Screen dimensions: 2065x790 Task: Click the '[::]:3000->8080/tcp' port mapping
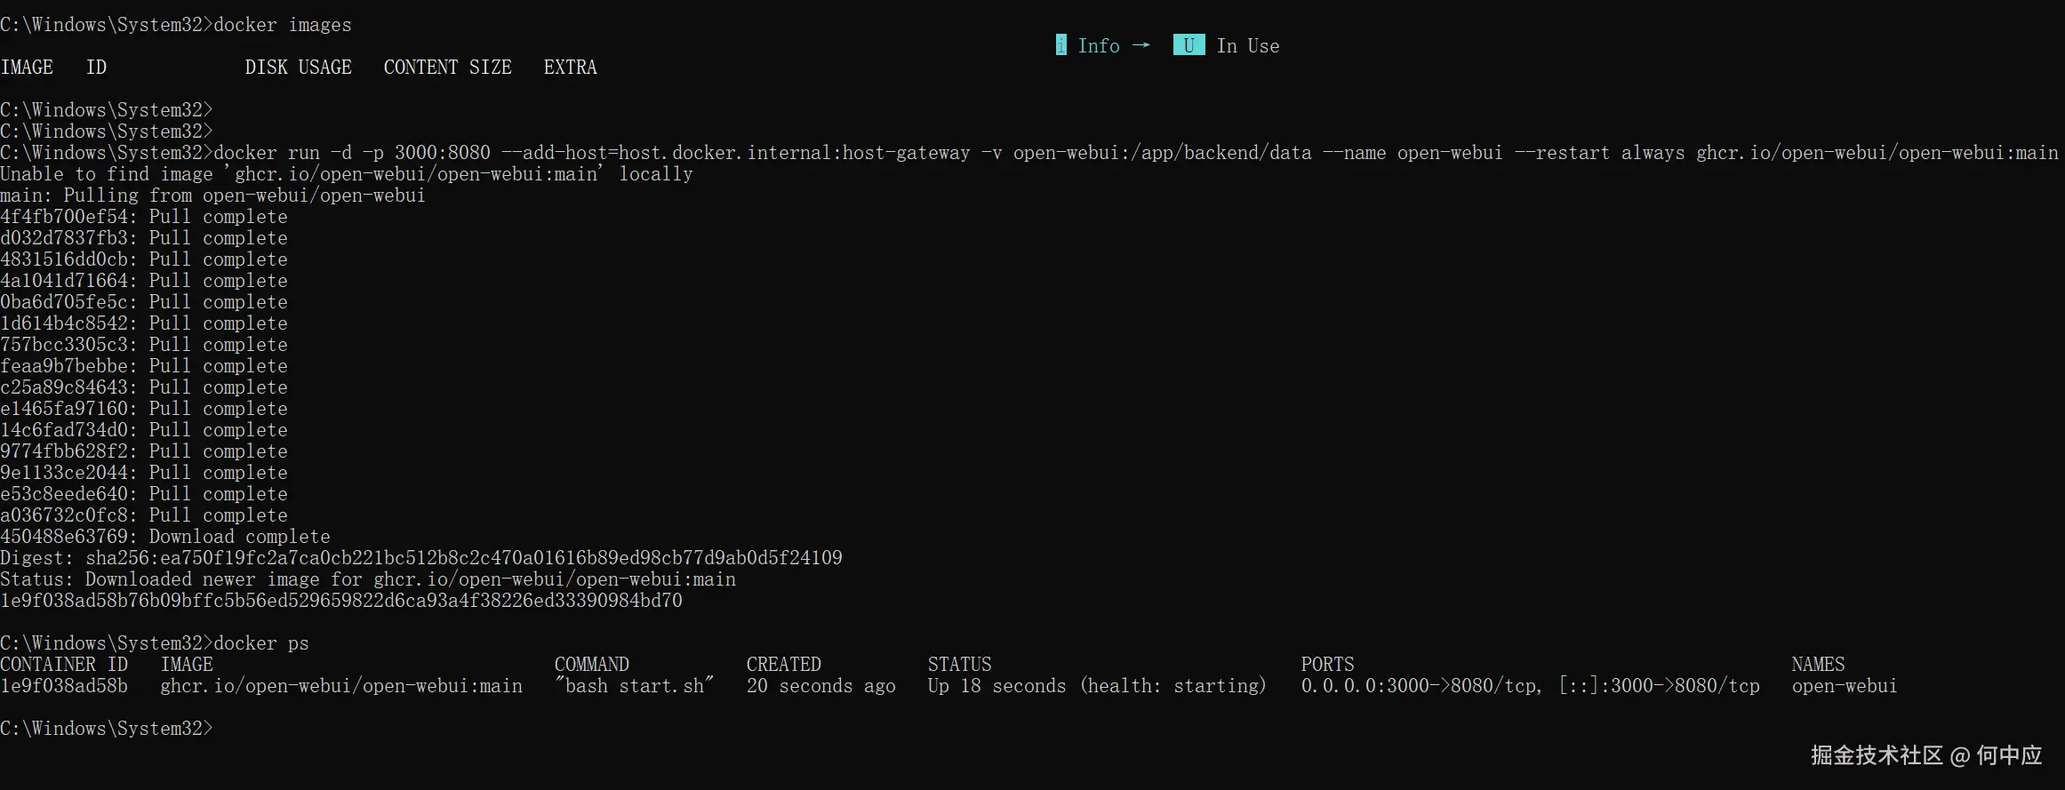(x=1660, y=686)
